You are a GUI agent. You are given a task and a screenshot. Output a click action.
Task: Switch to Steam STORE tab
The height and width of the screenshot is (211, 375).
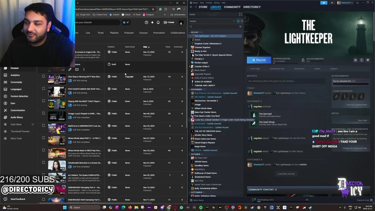(x=203, y=7)
